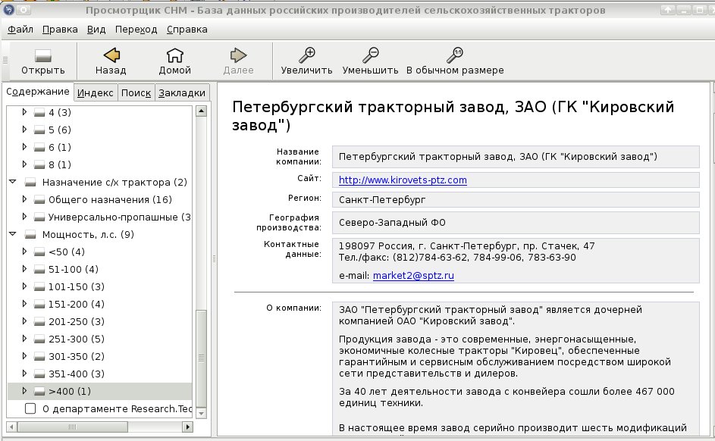Click the tree vertical scrollbar thumb

(201, 358)
